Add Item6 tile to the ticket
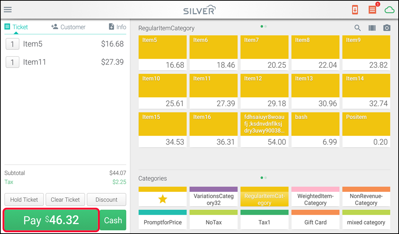 pos(214,53)
